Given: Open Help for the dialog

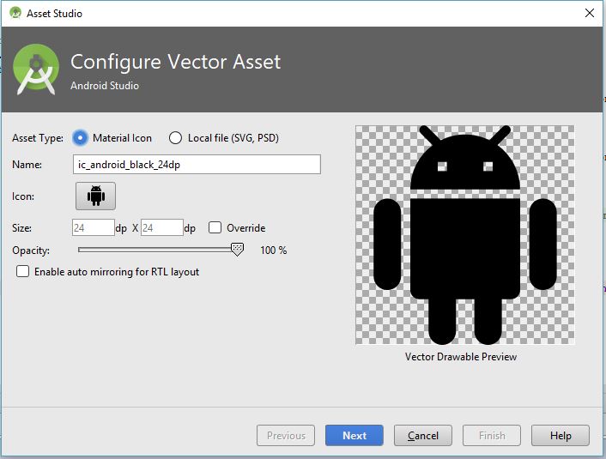Looking at the screenshot, I should pos(561,436).
